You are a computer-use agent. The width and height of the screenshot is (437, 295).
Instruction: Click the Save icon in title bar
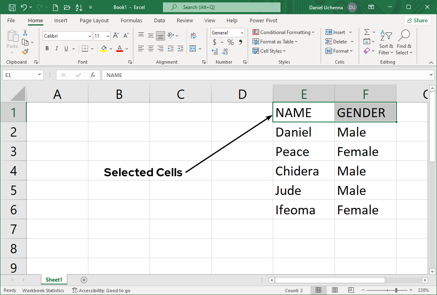(x=12, y=7)
